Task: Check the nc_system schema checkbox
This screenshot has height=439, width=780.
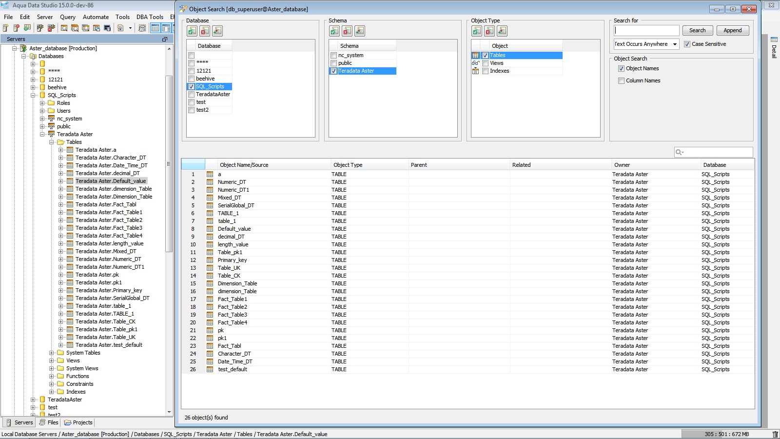Action: [334, 56]
